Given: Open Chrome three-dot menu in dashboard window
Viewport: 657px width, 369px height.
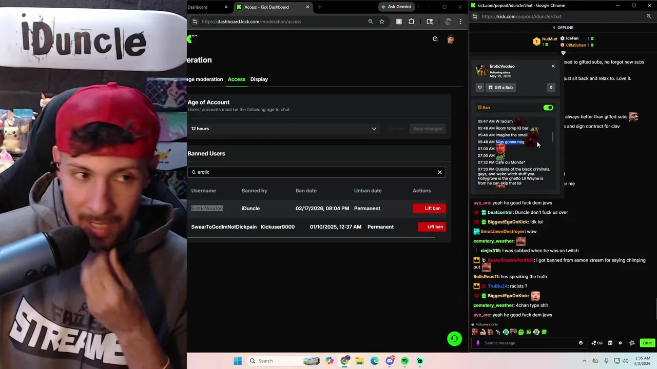Looking at the screenshot, I should [x=460, y=22].
